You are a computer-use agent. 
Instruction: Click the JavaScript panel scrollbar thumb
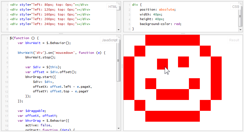[119, 61]
